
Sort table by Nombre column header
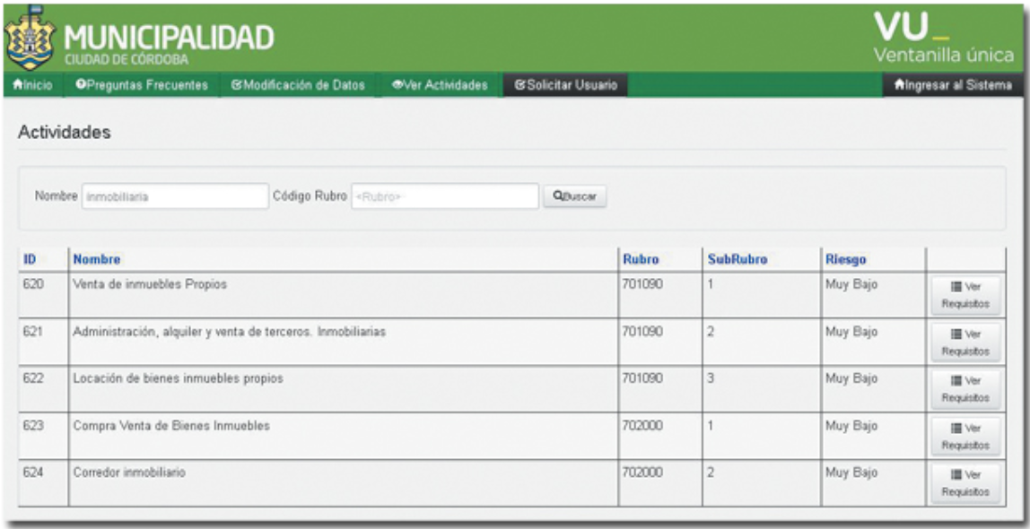pos(97,260)
